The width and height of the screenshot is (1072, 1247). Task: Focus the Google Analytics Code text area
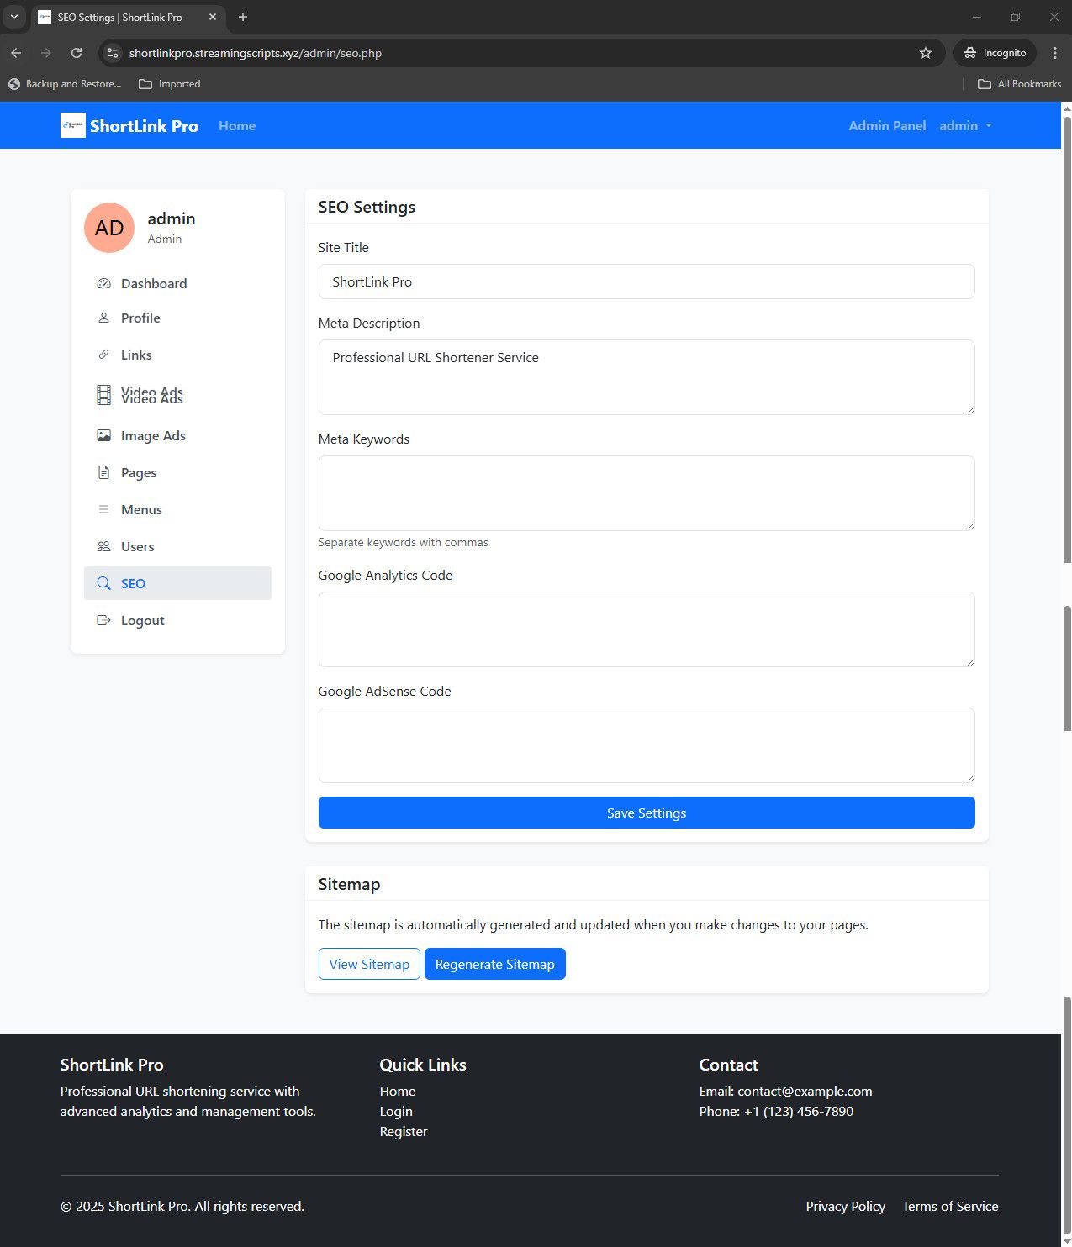click(x=647, y=629)
